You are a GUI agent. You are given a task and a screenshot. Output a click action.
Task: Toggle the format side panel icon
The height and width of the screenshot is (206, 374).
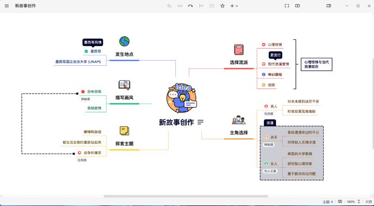click(329, 6)
